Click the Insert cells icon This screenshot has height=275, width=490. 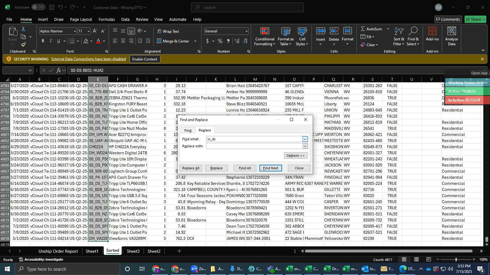click(320, 31)
